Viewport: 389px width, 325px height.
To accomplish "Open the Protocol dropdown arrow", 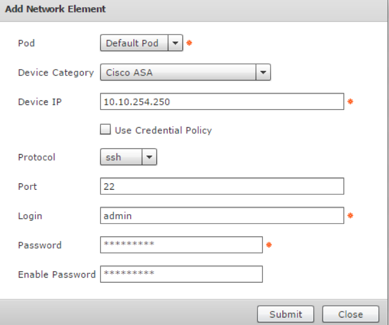I will [149, 157].
